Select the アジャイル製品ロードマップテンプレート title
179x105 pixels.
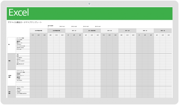[x=25, y=22]
